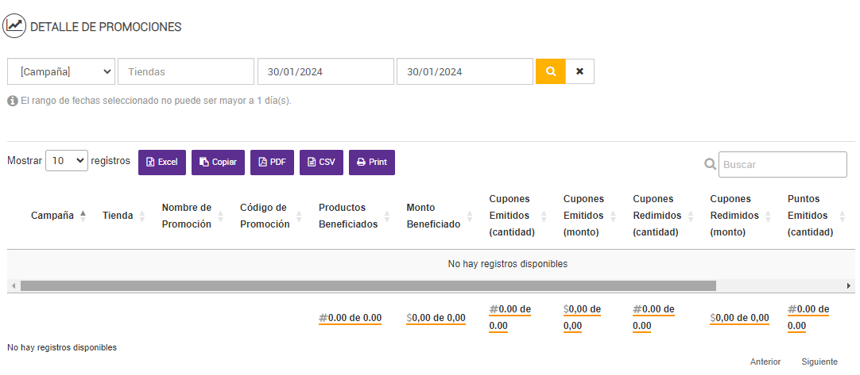Open the Mostrar 10 registros dropdown

click(67, 161)
